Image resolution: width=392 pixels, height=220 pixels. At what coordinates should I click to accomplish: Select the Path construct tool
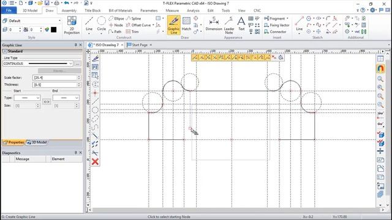click(115, 32)
